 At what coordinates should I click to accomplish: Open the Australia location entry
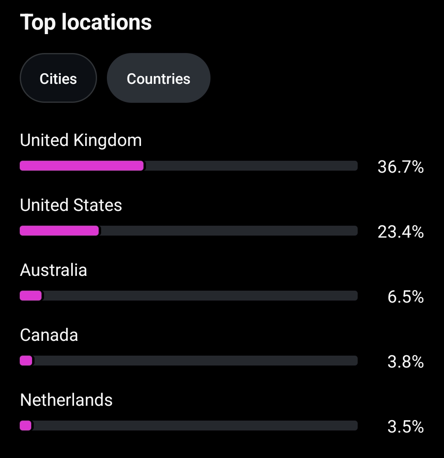[53, 270]
